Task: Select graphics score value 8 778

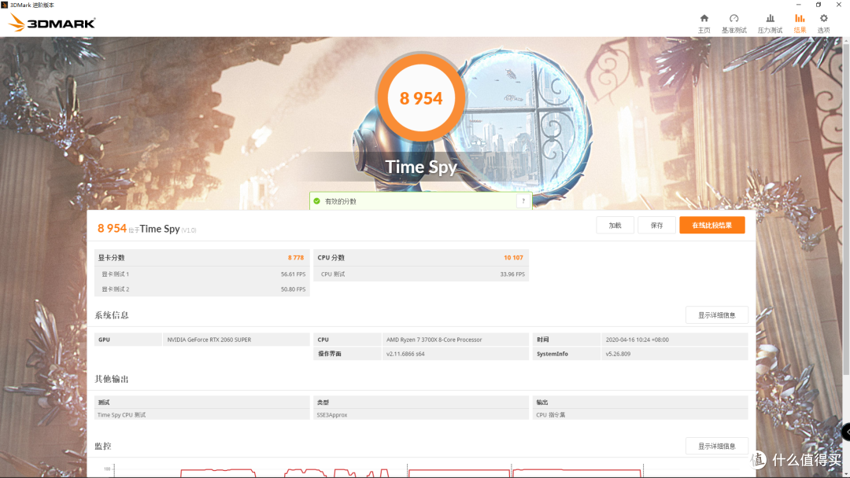Action: click(x=296, y=258)
